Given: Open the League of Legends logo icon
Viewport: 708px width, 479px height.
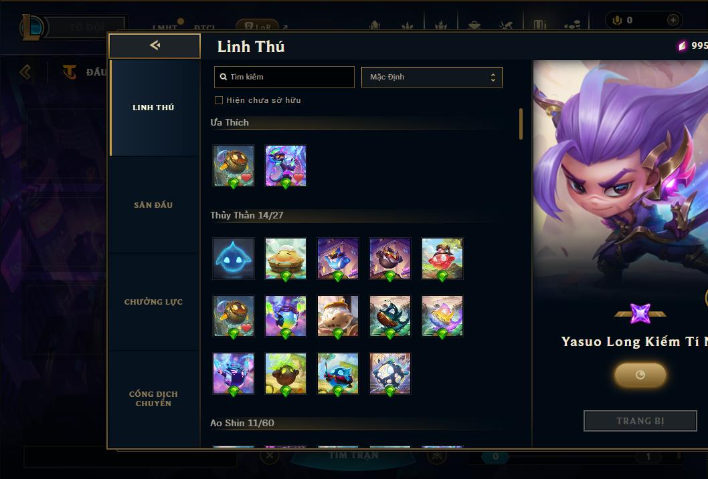Looking at the screenshot, I should click(33, 27).
